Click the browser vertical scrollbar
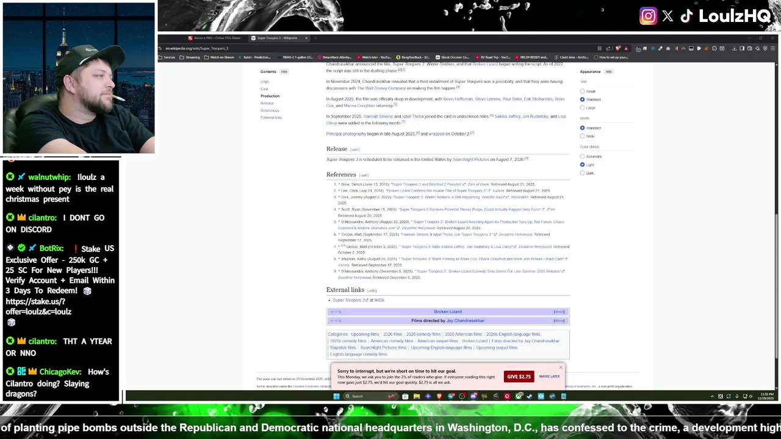Image resolution: width=781 pixels, height=439 pixels. point(775,226)
